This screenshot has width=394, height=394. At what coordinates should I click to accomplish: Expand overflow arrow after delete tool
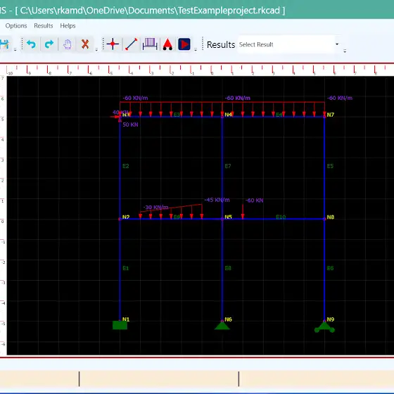(x=96, y=49)
